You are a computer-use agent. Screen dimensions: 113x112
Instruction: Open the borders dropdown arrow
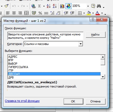pos(84,13)
